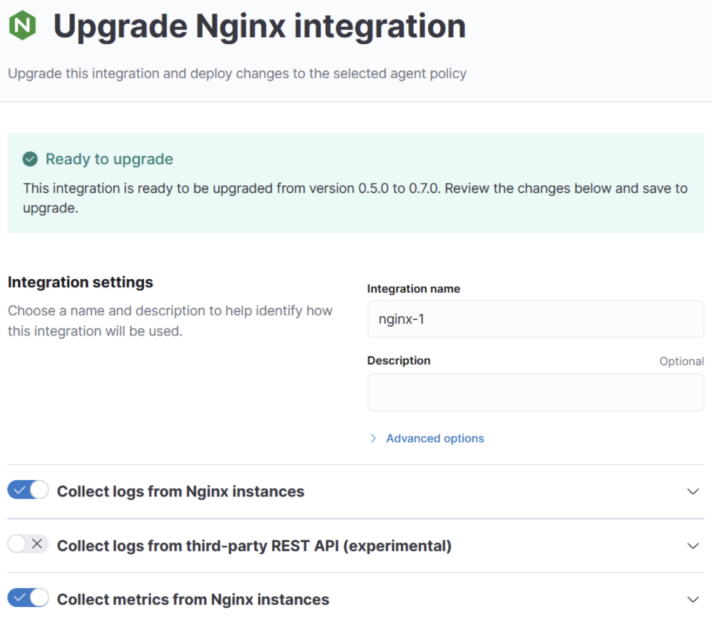Image resolution: width=712 pixels, height=618 pixels.
Task: Open the Advanced options section
Action: 434,438
